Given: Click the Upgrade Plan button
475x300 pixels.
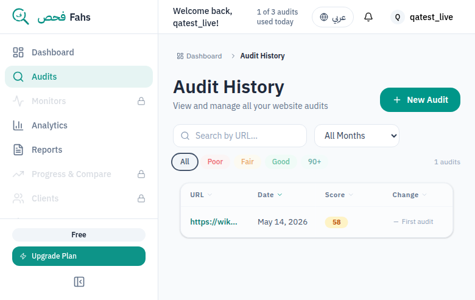Looking at the screenshot, I should 79,256.
